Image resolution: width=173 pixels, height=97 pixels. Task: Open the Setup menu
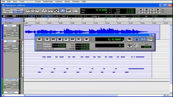tap(67, 2)
